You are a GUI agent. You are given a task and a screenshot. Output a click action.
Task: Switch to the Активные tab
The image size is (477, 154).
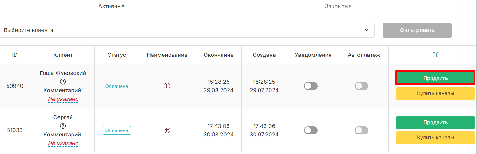pos(111,6)
